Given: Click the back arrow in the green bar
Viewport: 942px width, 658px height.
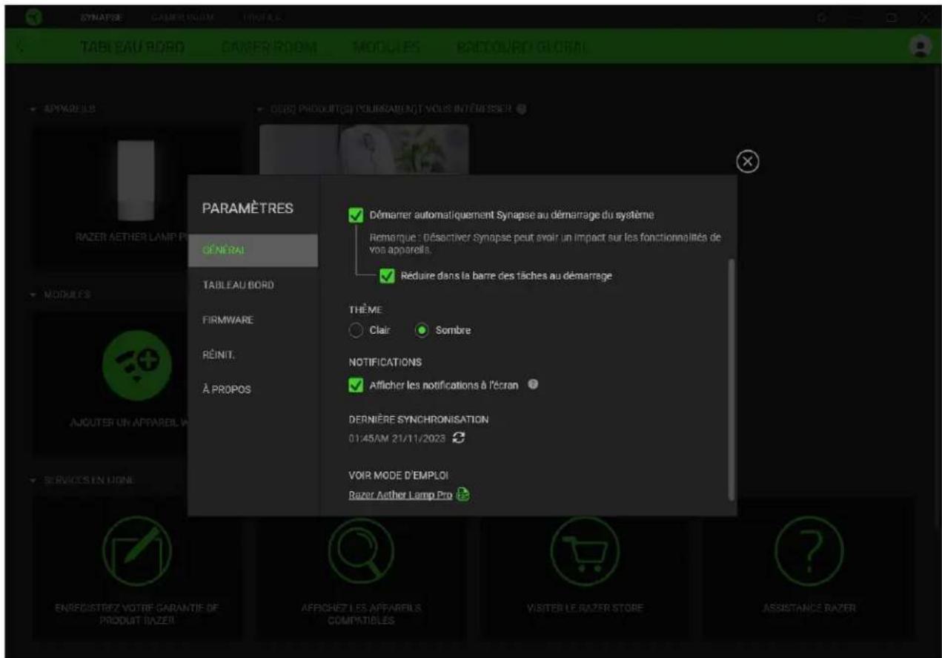Looking at the screenshot, I should pos(19,47).
